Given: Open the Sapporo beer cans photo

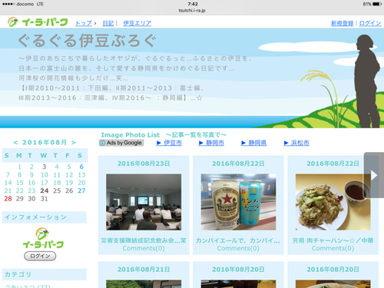Looking at the screenshot, I should [x=238, y=202].
